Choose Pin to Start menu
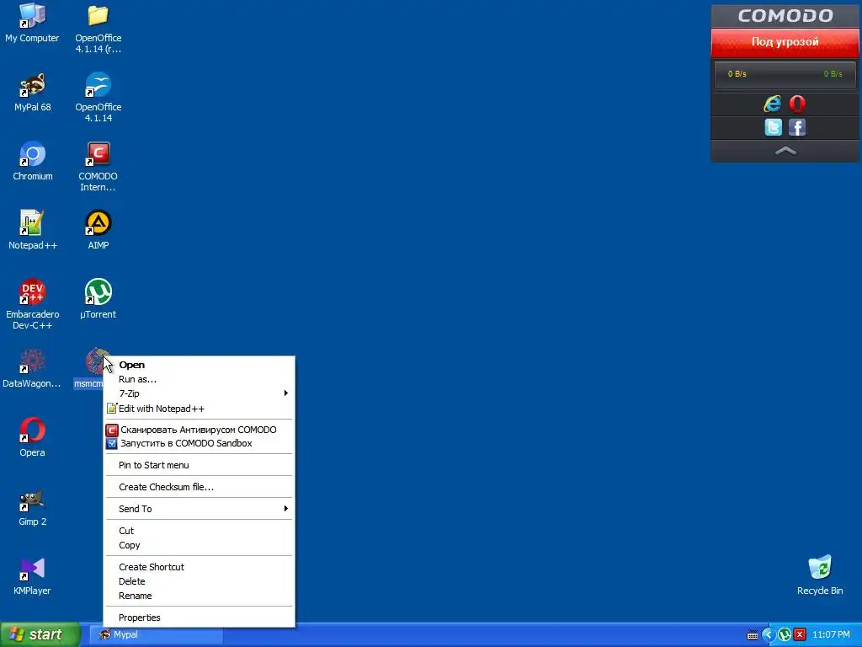Screen dimensions: 862x647 tap(199, 465)
